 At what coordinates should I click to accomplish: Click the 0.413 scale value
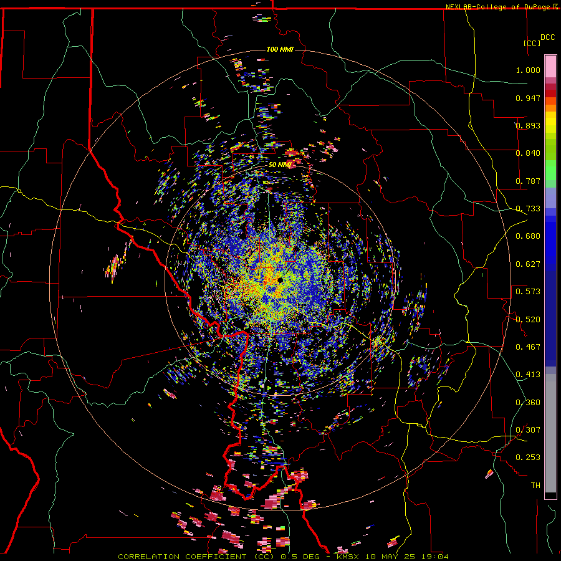click(528, 375)
